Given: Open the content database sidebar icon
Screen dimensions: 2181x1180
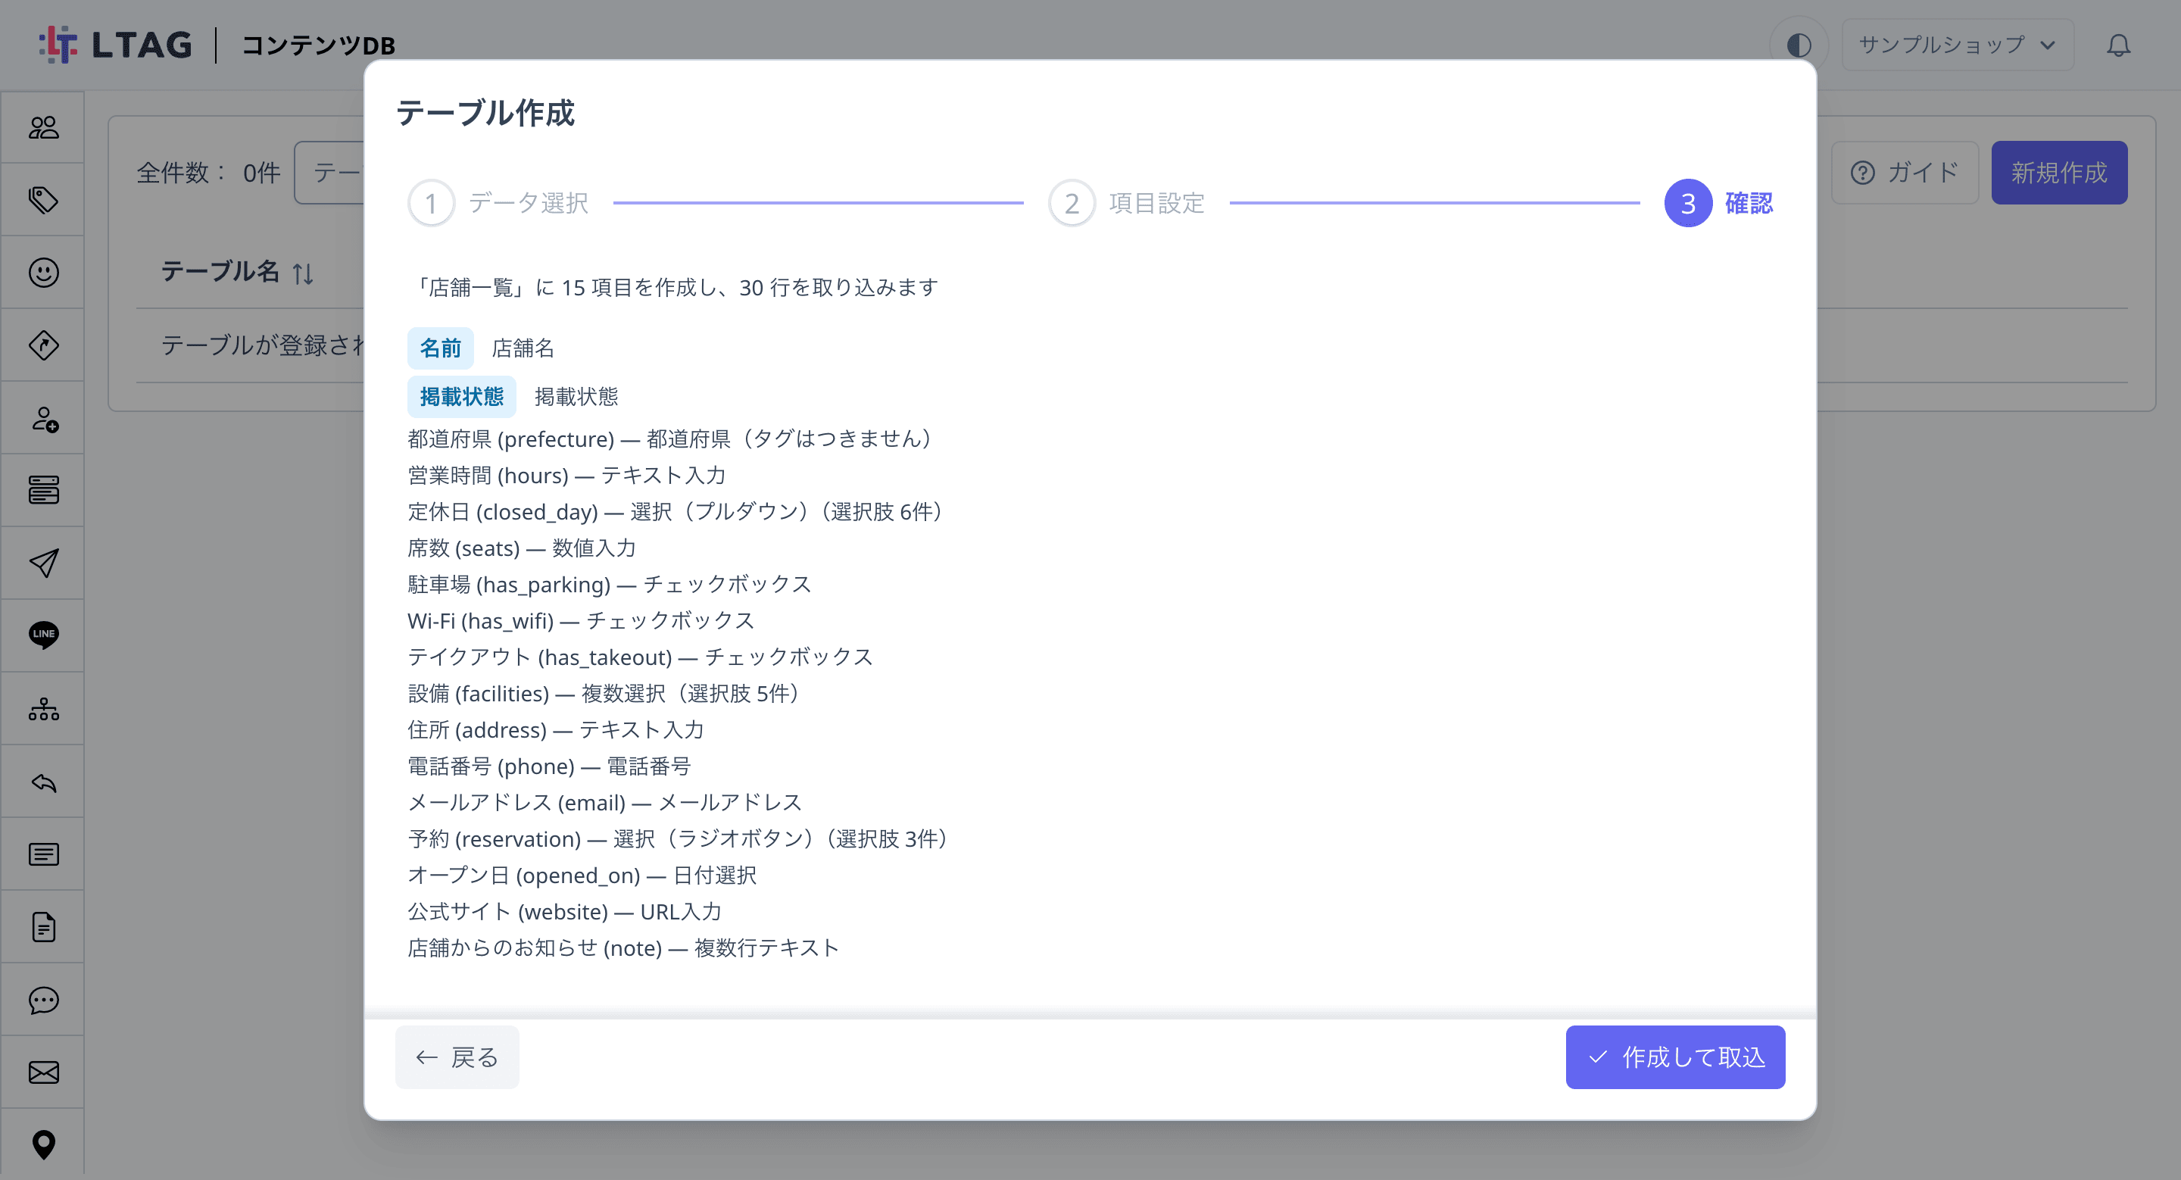Looking at the screenshot, I should click(43, 490).
